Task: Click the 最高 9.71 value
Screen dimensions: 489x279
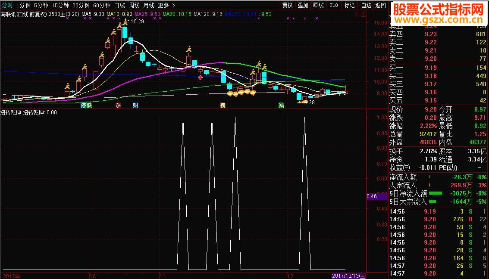Action: 480,118
